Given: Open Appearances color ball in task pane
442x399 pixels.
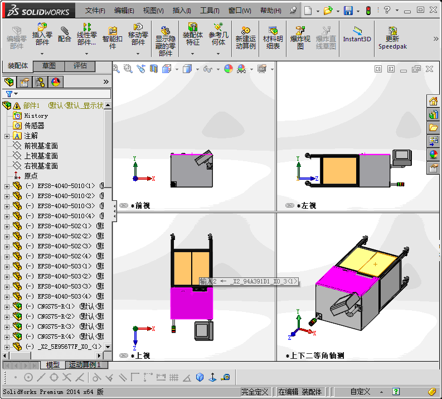Looking at the screenshot, I should [x=433, y=154].
